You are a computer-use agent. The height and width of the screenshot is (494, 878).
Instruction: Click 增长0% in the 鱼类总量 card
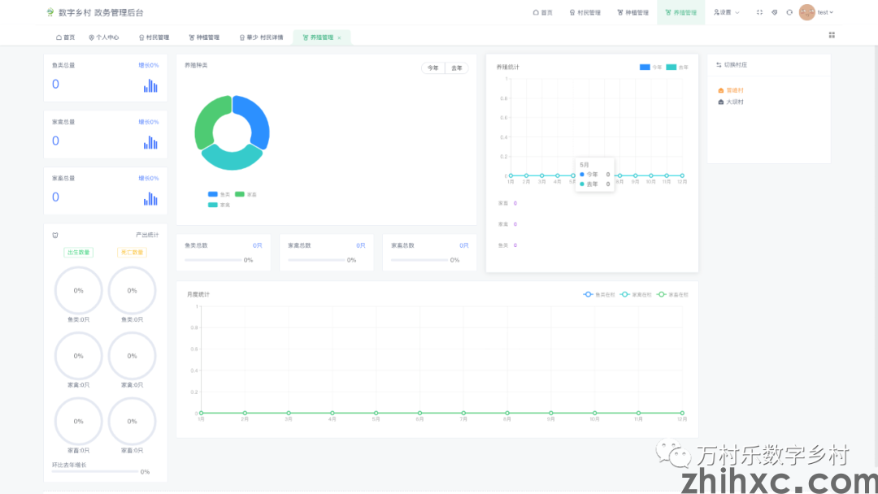[x=149, y=66]
